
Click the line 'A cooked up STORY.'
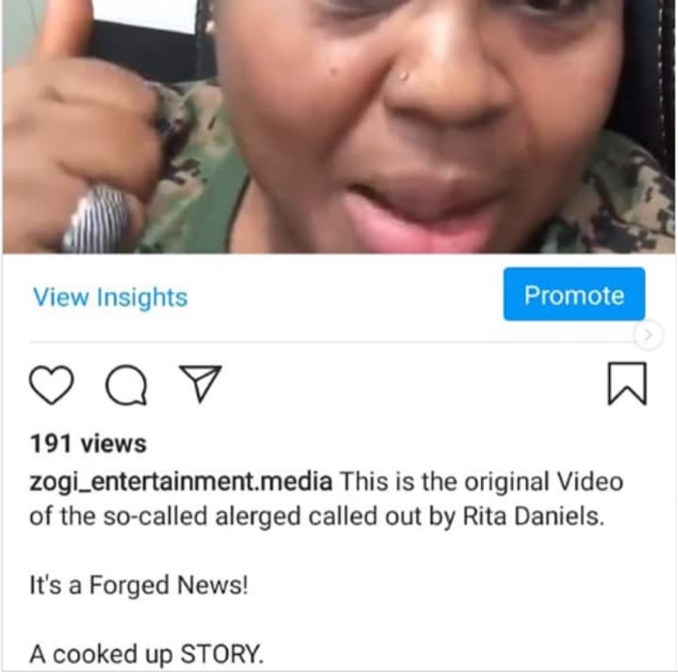pos(146,654)
